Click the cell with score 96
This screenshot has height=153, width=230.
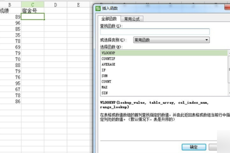pyautogui.click(x=10, y=23)
